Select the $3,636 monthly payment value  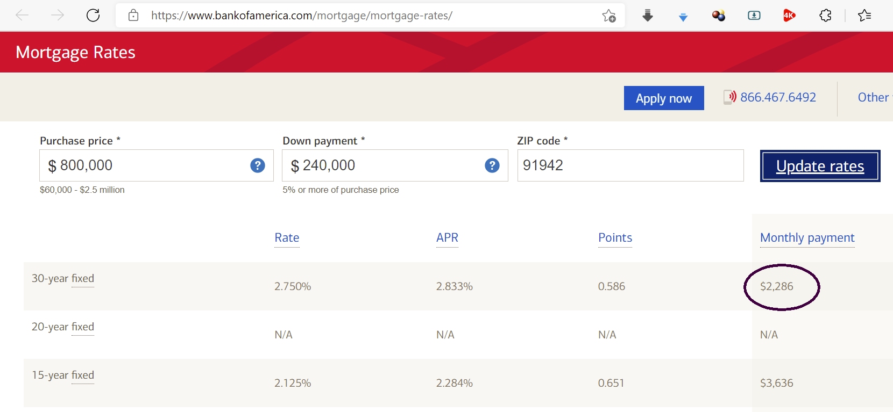[x=777, y=383]
